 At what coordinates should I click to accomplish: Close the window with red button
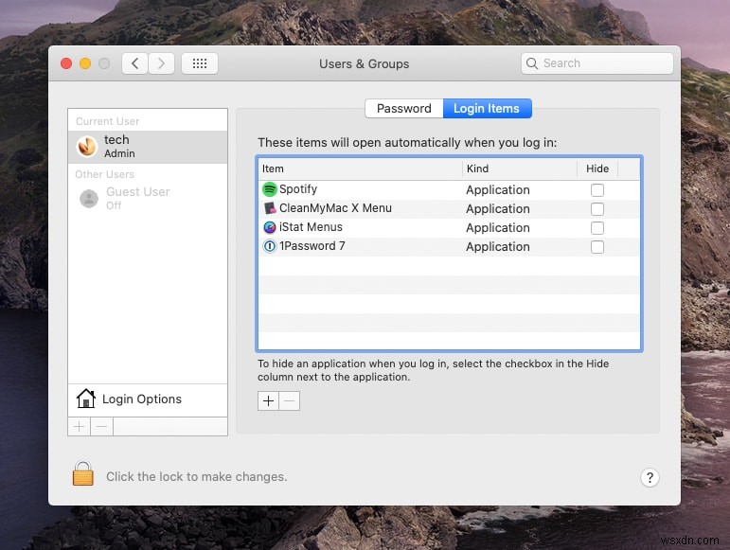point(66,63)
